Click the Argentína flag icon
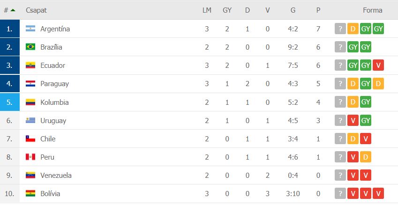 coord(30,29)
